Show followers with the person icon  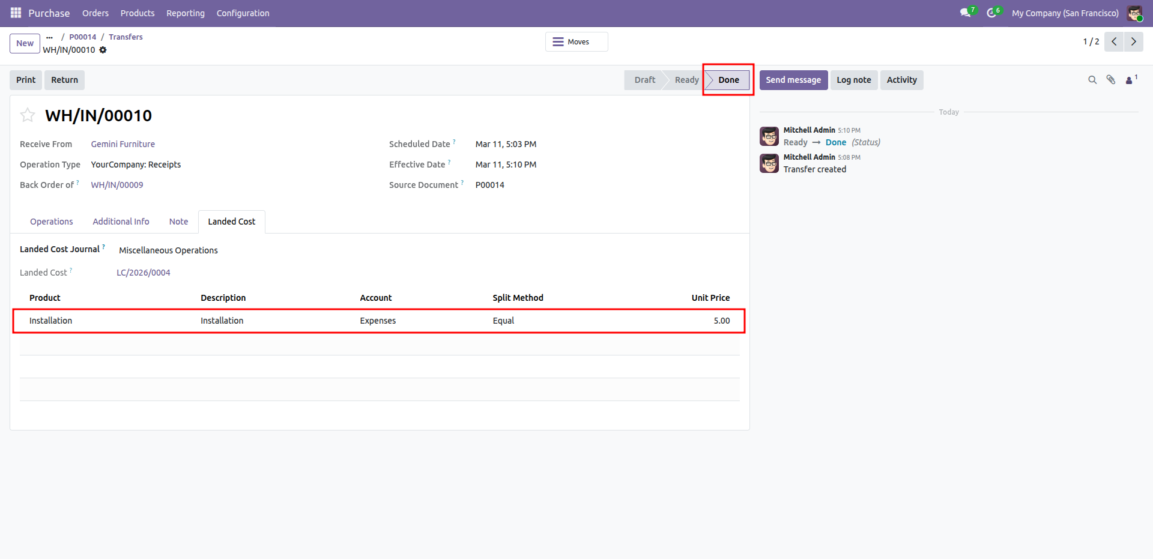1130,80
